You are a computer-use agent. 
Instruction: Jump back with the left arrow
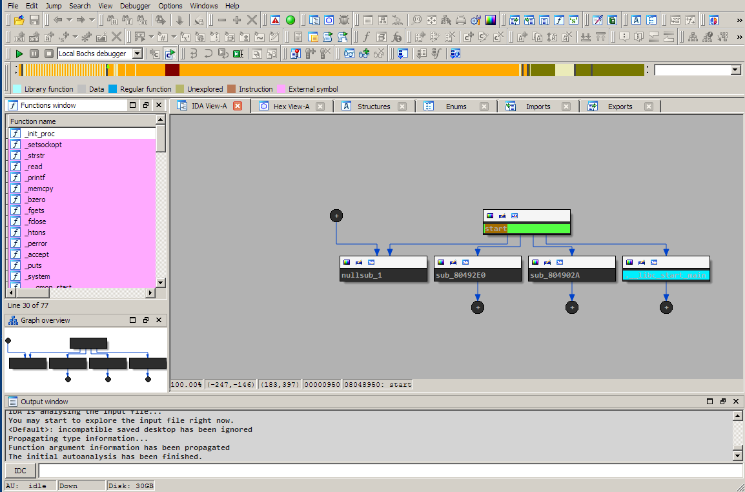(x=58, y=20)
